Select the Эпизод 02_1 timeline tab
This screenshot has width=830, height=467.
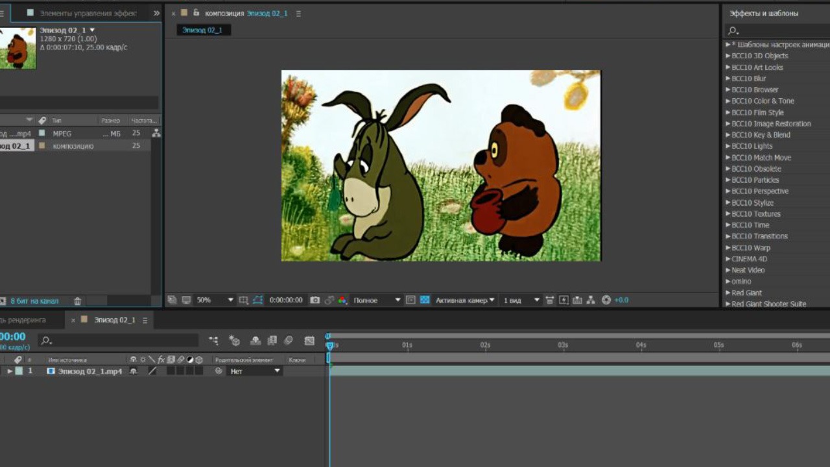tap(115, 320)
